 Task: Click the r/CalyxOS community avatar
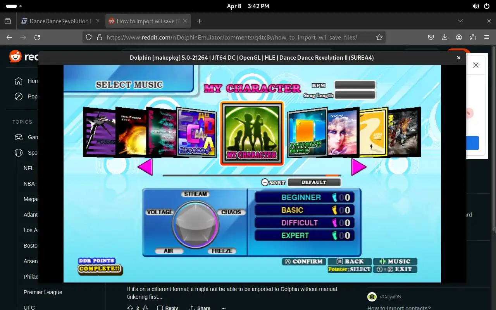tap(372, 297)
